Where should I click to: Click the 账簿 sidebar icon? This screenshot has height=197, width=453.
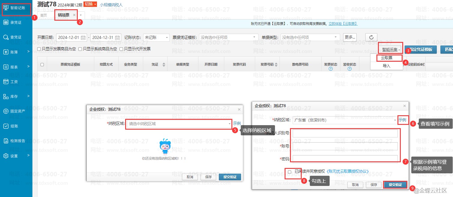click(6, 52)
